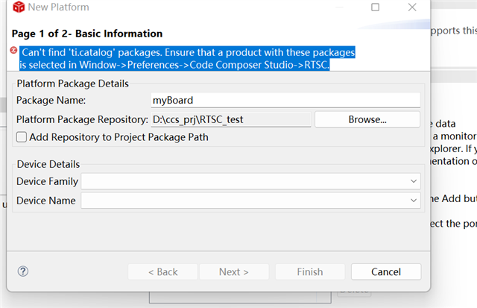Click the Finish button
This screenshot has width=477, height=308.
click(x=309, y=272)
